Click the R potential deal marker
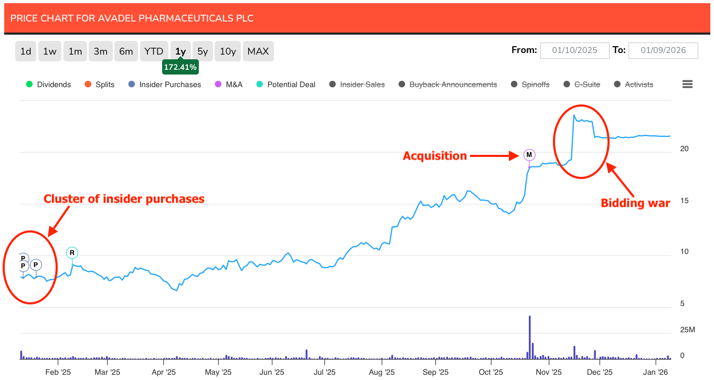Image resolution: width=714 pixels, height=380 pixels. pos(72,253)
